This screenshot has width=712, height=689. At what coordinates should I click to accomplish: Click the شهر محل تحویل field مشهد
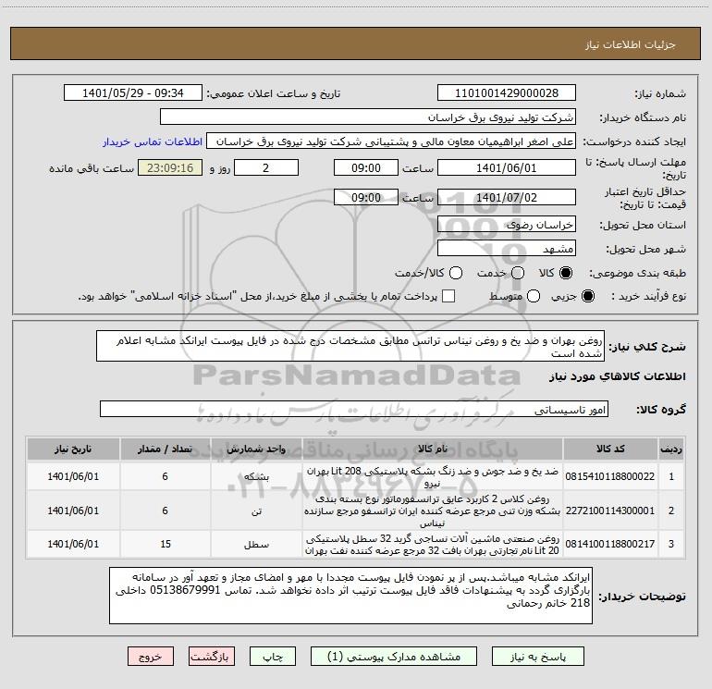tap(507, 249)
